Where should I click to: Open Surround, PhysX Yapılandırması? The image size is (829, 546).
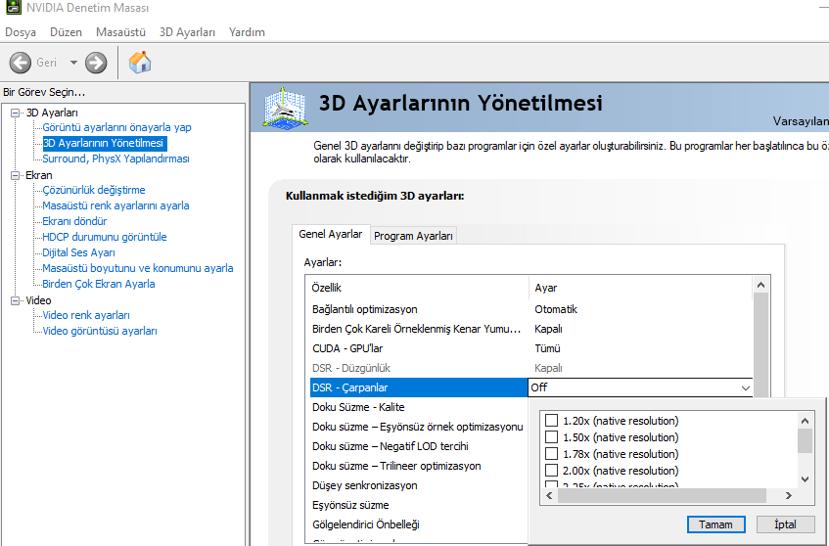coord(115,159)
